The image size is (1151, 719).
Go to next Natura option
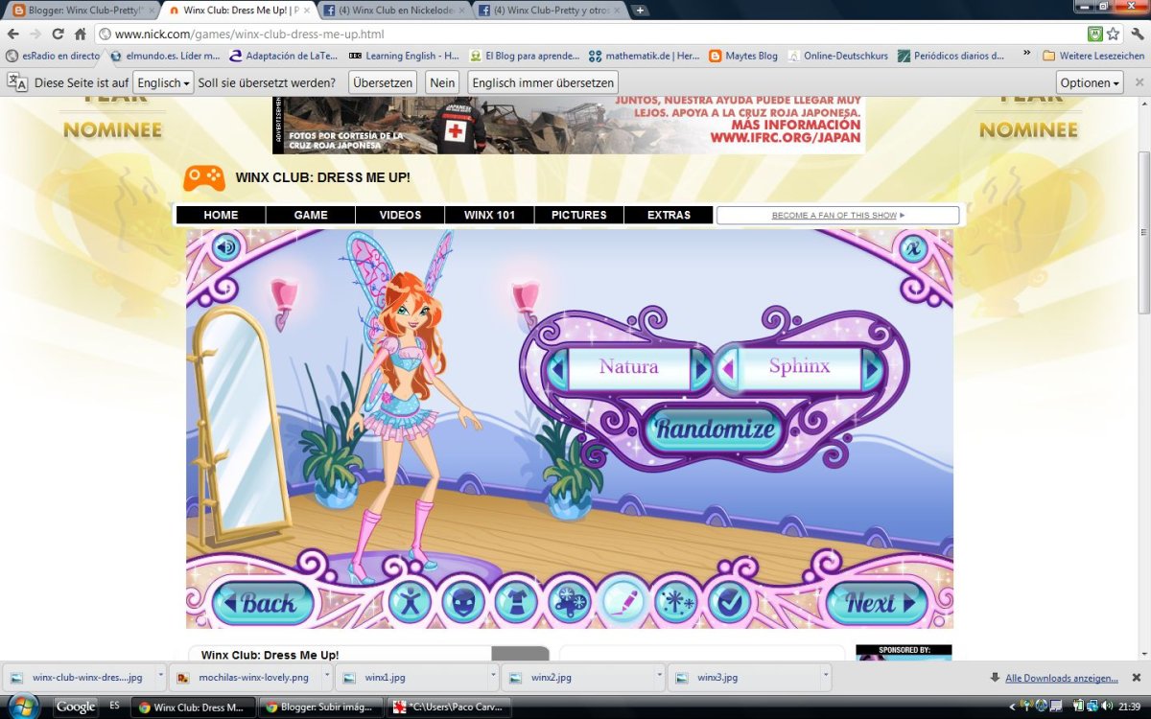coord(701,368)
